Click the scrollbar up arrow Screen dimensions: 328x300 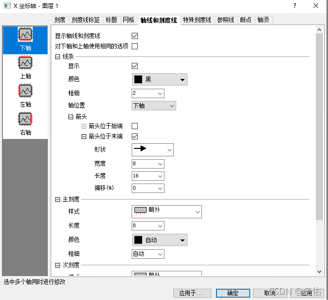[320, 30]
